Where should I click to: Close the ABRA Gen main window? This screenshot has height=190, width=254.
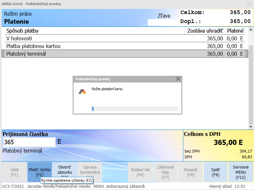tap(249, 4)
